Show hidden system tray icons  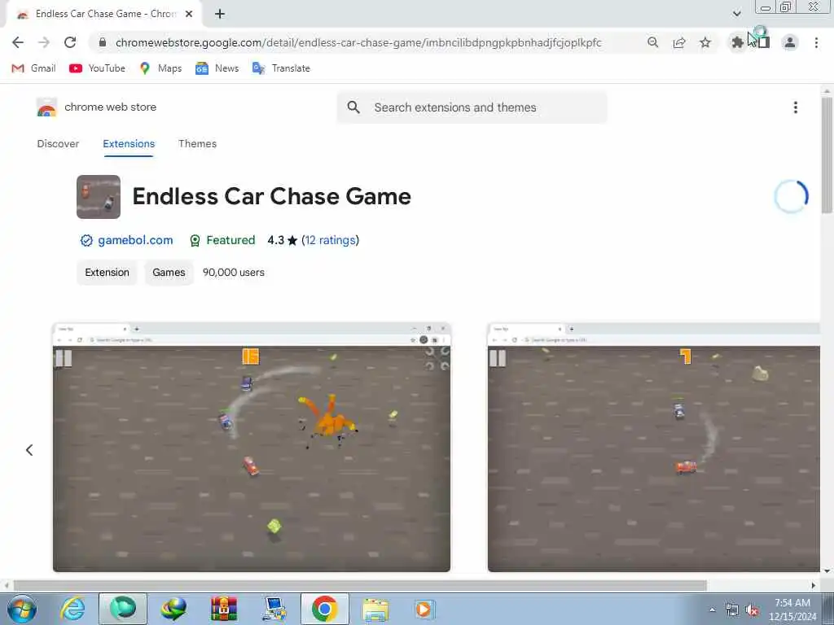coord(712,609)
